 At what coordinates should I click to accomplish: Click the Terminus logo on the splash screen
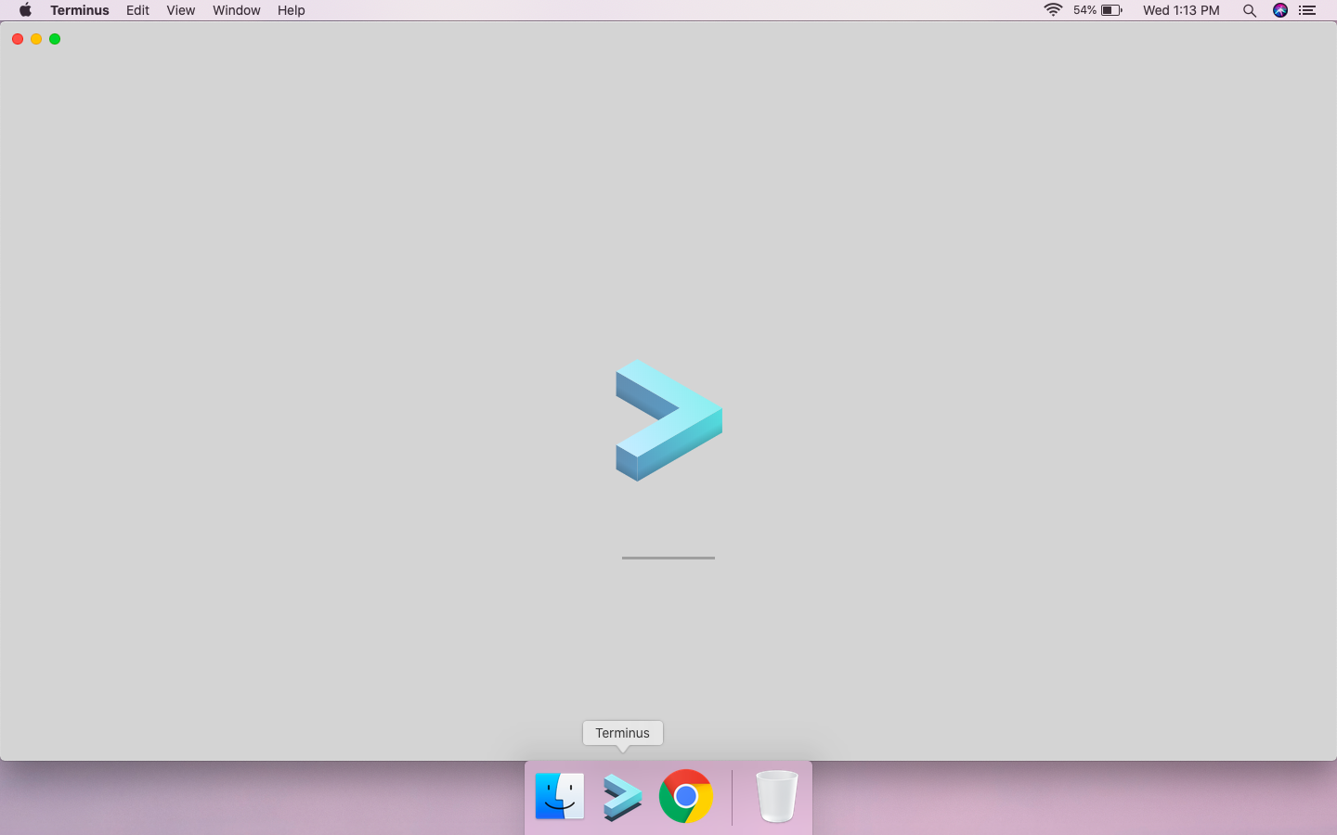tap(667, 419)
